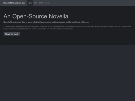
Task: Select the Home nav tab
Action: pyautogui.click(x=30, y=3)
